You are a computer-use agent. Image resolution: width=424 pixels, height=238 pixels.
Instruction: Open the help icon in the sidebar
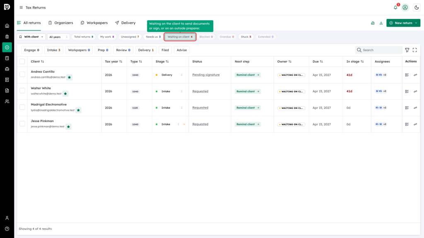coord(7,229)
